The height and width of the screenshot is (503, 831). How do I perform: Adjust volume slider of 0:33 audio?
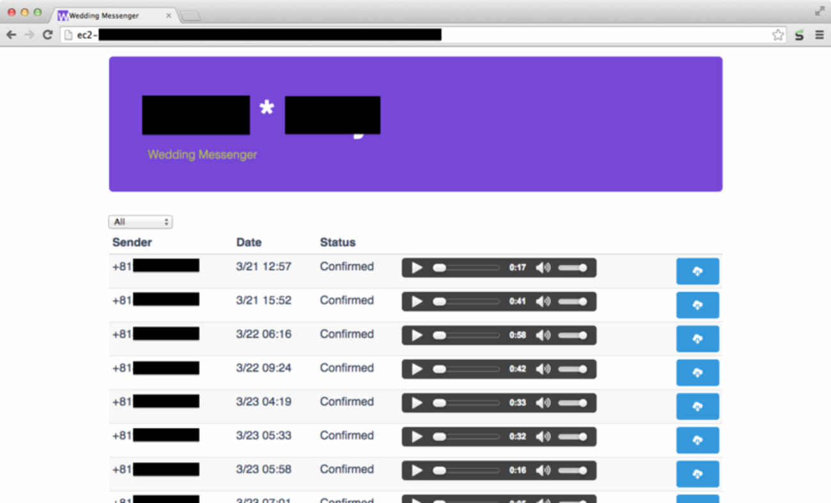click(572, 403)
